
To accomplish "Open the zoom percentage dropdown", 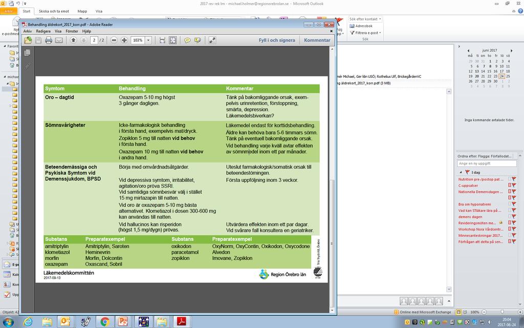I will coord(148,40).
